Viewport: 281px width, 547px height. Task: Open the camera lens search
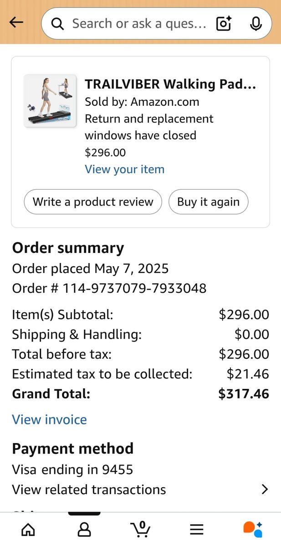pyautogui.click(x=224, y=24)
